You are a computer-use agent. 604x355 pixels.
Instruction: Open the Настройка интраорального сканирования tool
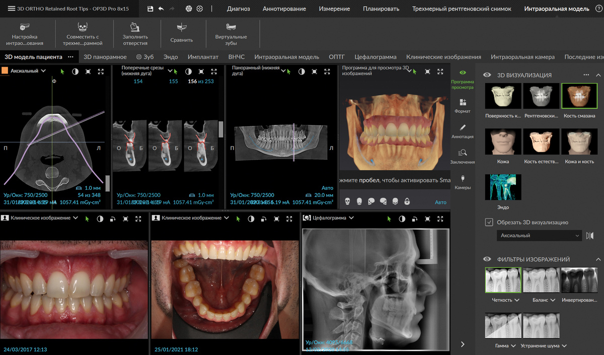(x=25, y=34)
